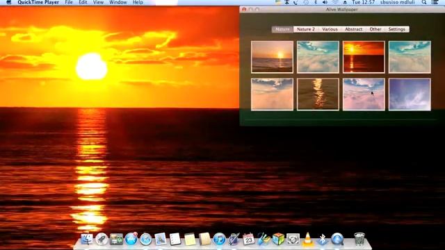The image size is (445, 250).
Task: Select the red-orange ocean sunset thumbnail
Action: click(x=364, y=57)
